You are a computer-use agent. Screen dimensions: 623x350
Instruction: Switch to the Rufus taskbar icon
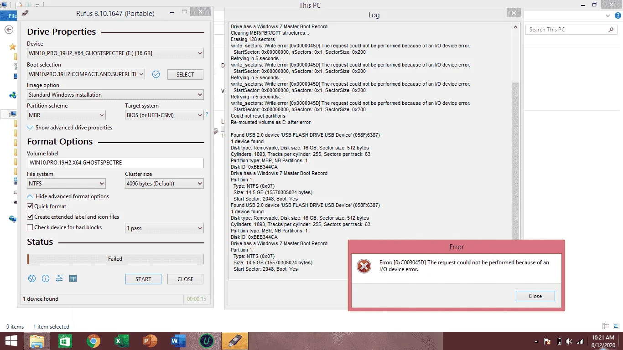(235, 341)
